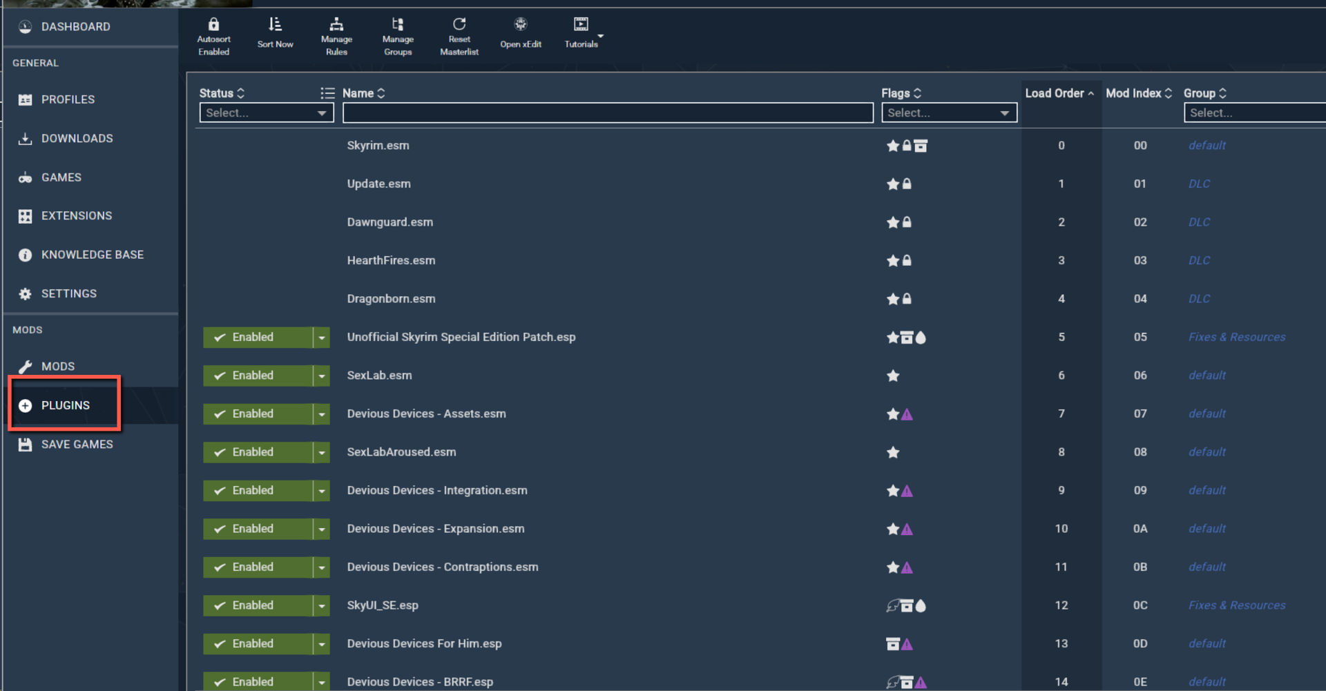Click the star flag on SexLab.esm
Screen dimensions: 1326x691
[893, 376]
